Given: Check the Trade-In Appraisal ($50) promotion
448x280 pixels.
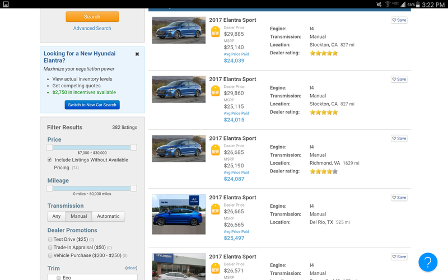Looking at the screenshot, I should (50, 248).
